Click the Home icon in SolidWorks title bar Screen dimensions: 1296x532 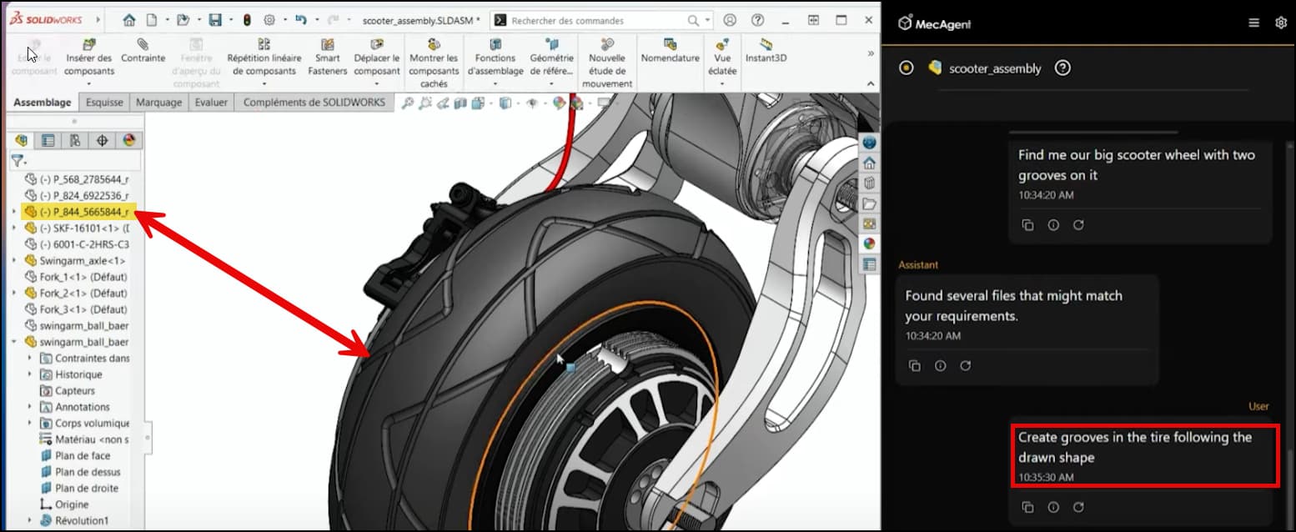tap(129, 20)
